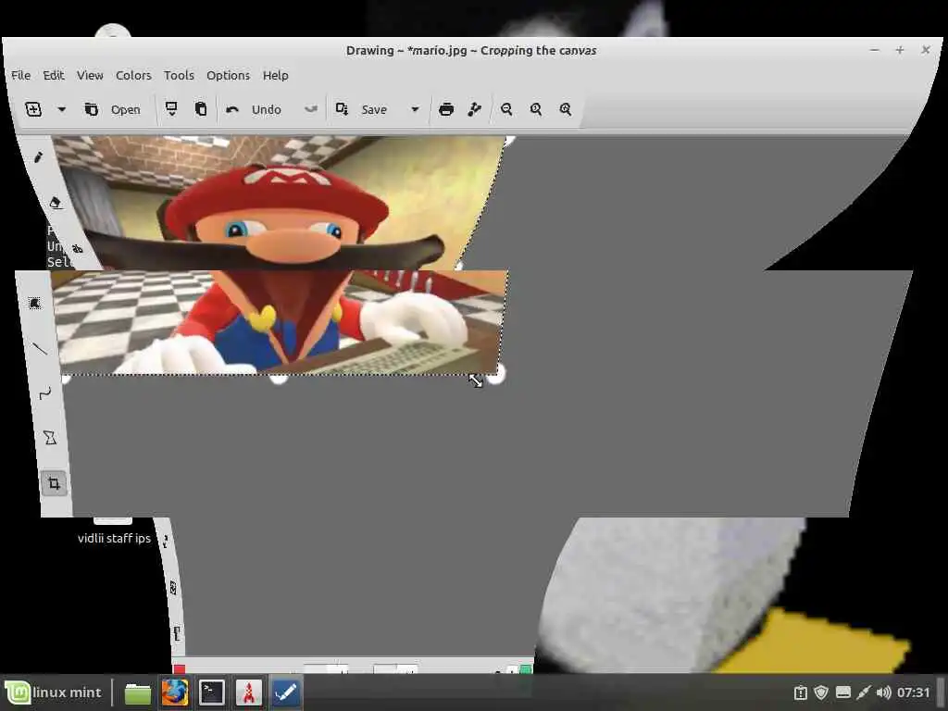Launch Firefox from the taskbar
This screenshot has width=948, height=711.
(175, 692)
